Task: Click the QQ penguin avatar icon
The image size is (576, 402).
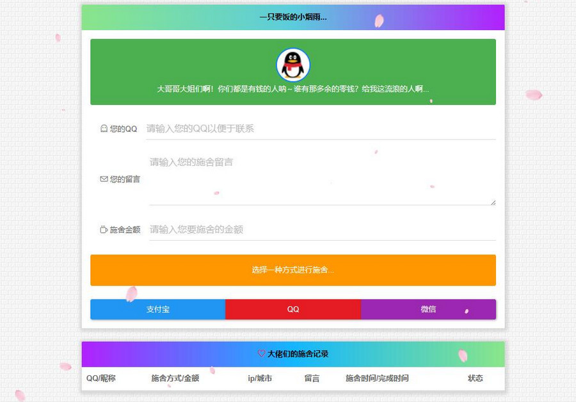Action: click(292, 63)
